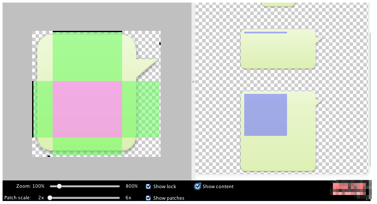This screenshot has width=377, height=204.
Task: Click the small black marker on right edge
Action: (x=160, y=44)
